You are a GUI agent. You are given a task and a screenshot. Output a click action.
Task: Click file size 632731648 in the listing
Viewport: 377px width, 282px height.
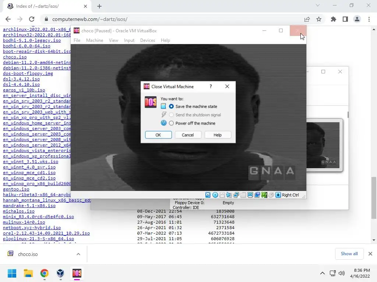[x=223, y=217]
